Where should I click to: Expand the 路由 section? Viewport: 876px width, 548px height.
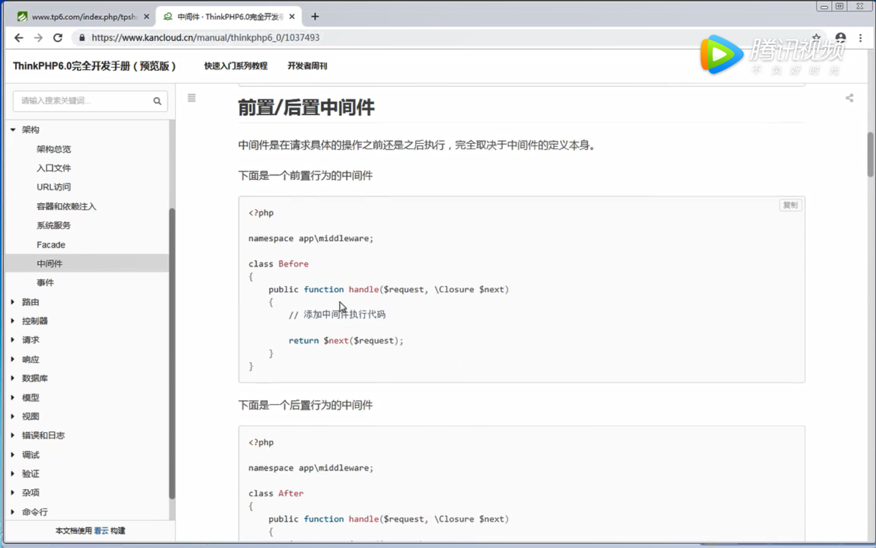coord(13,302)
